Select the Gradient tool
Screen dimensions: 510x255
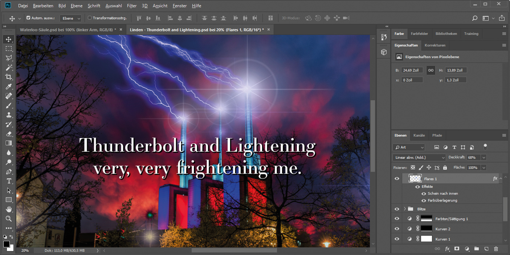[x=9, y=143]
